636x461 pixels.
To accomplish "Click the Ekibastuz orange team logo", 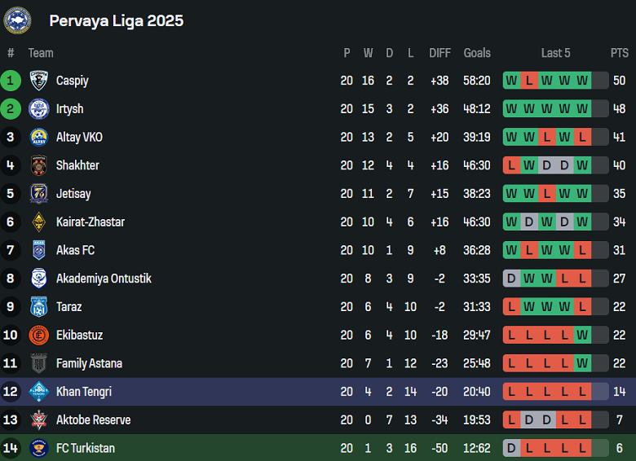I will (39, 335).
